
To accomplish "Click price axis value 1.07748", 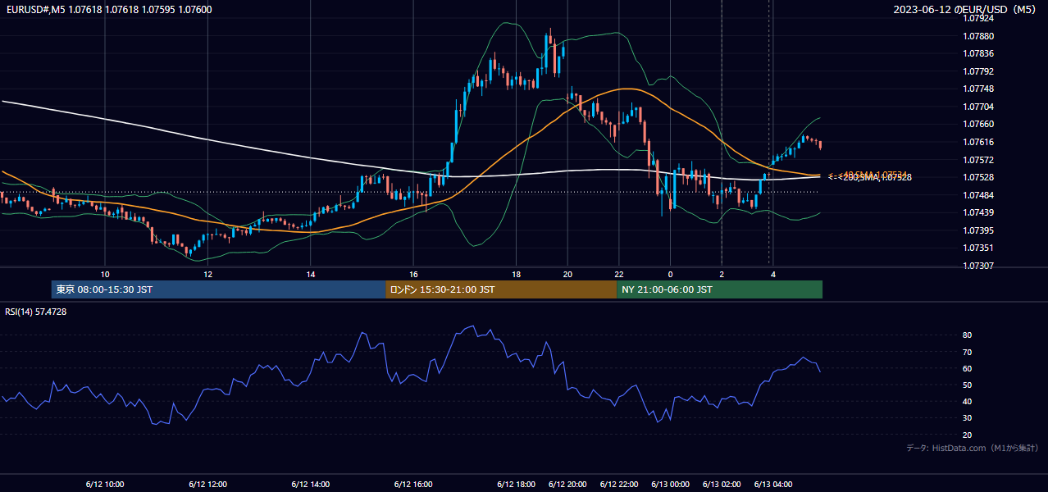I will [977, 89].
